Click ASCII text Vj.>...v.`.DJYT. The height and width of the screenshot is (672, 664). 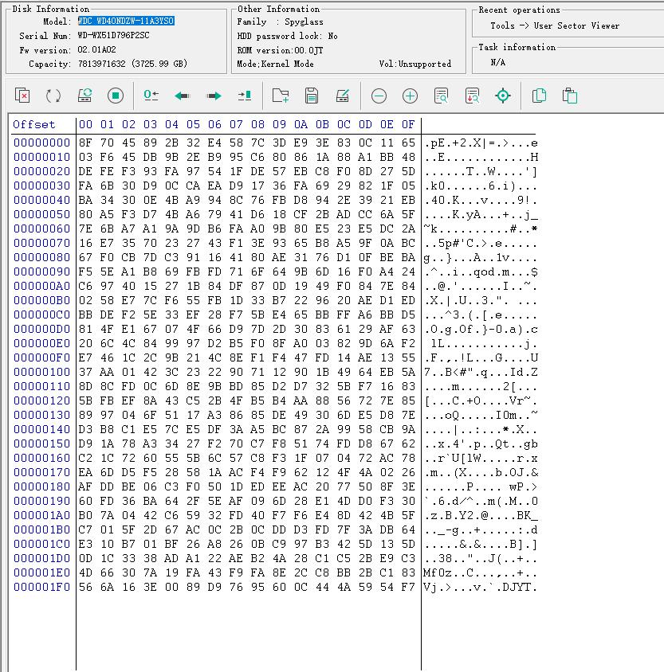coord(481,587)
